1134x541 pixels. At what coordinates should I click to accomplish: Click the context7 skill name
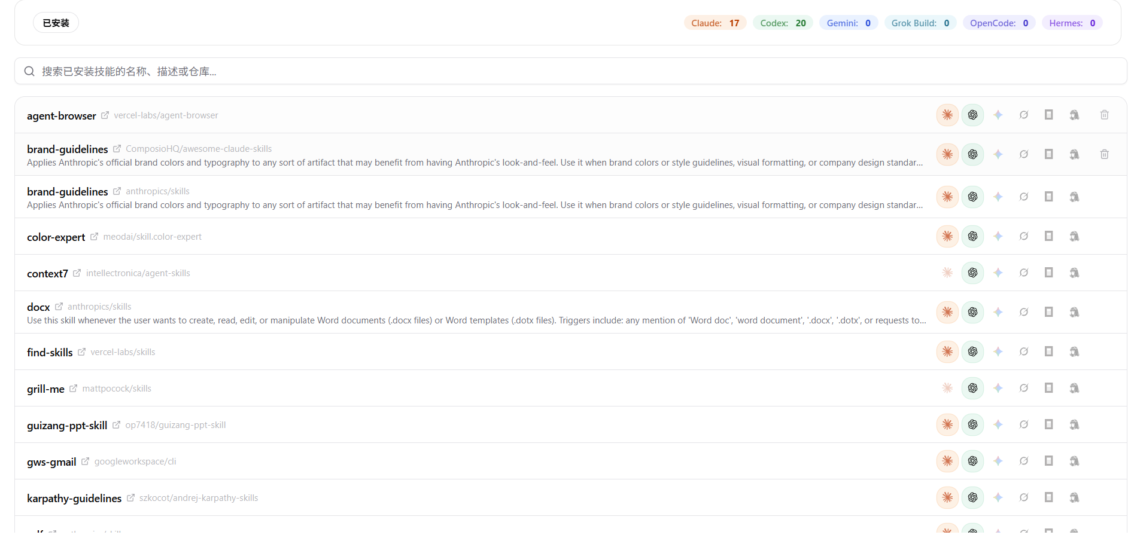[47, 274]
